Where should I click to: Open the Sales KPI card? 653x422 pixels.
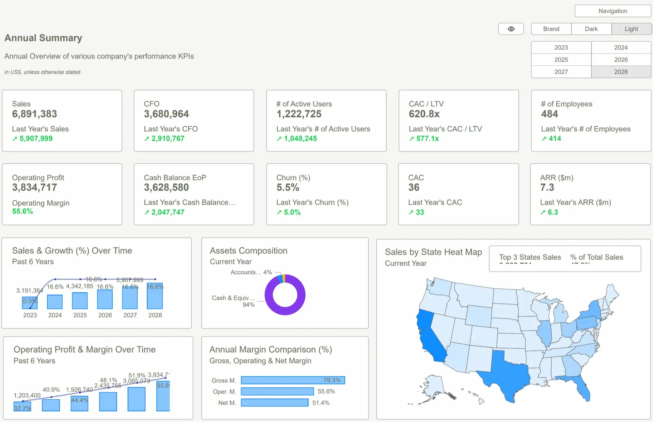click(x=62, y=121)
